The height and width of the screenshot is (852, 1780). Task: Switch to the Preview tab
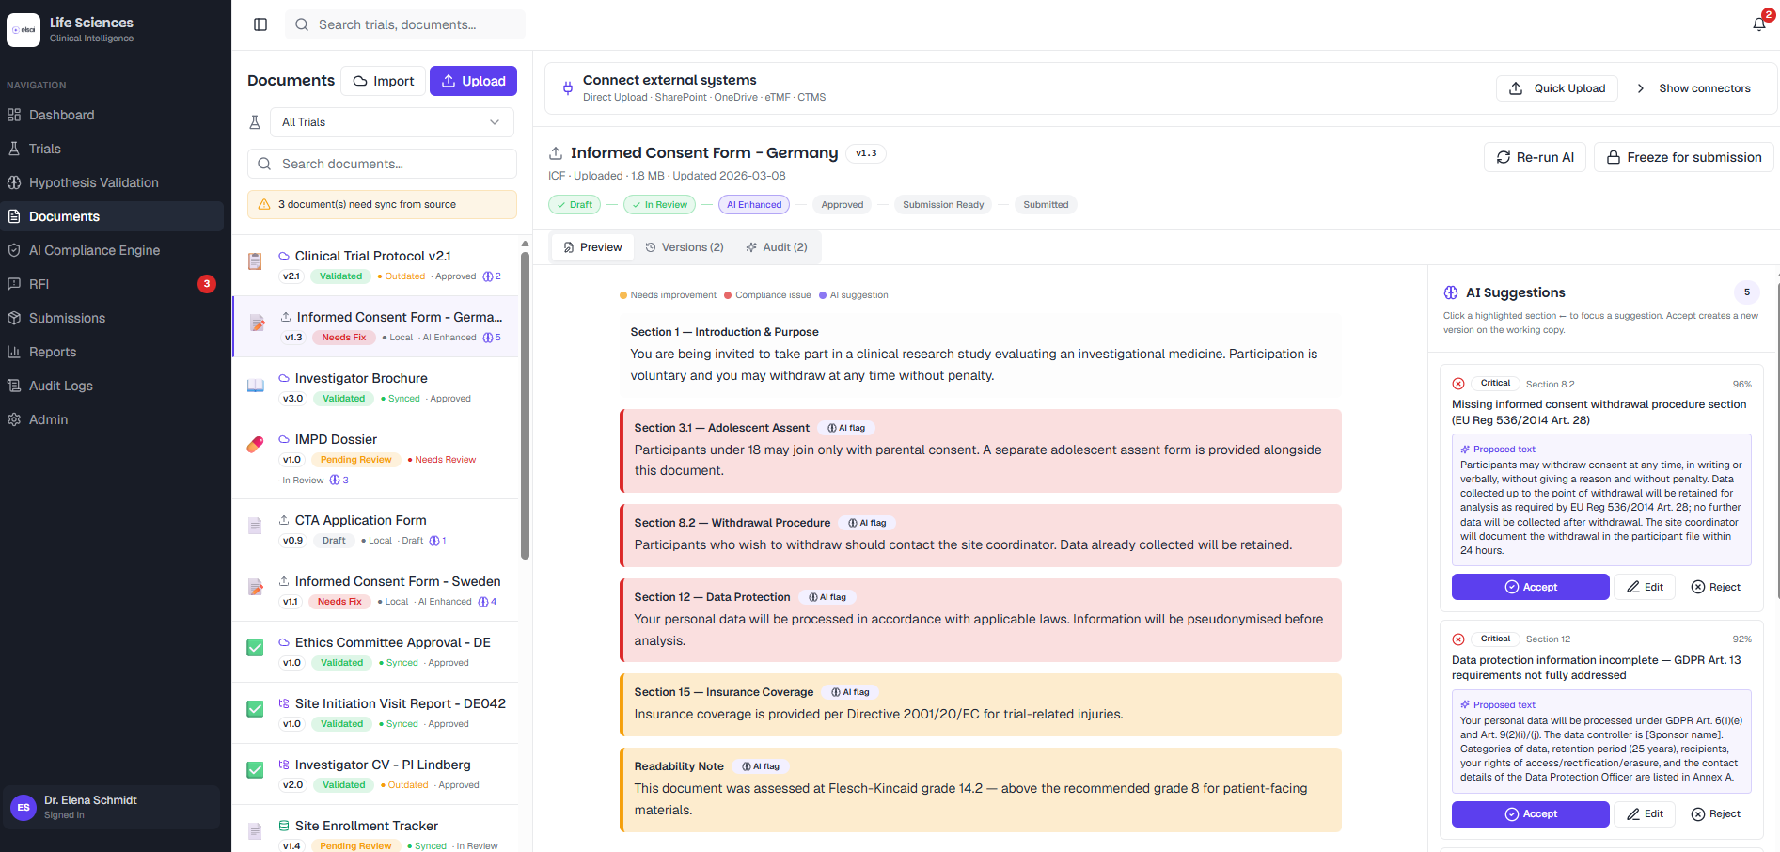pos(592,247)
